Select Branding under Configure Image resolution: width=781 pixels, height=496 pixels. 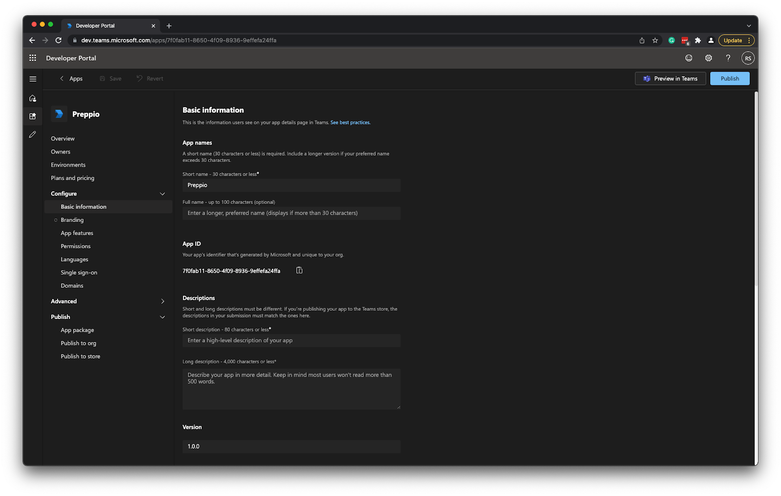tap(72, 220)
